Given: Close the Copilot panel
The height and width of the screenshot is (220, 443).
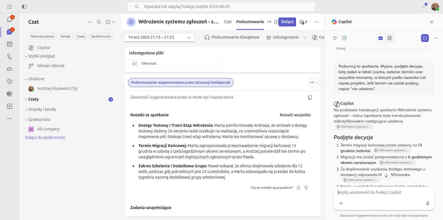Looking at the screenshot, I should tap(431, 22).
